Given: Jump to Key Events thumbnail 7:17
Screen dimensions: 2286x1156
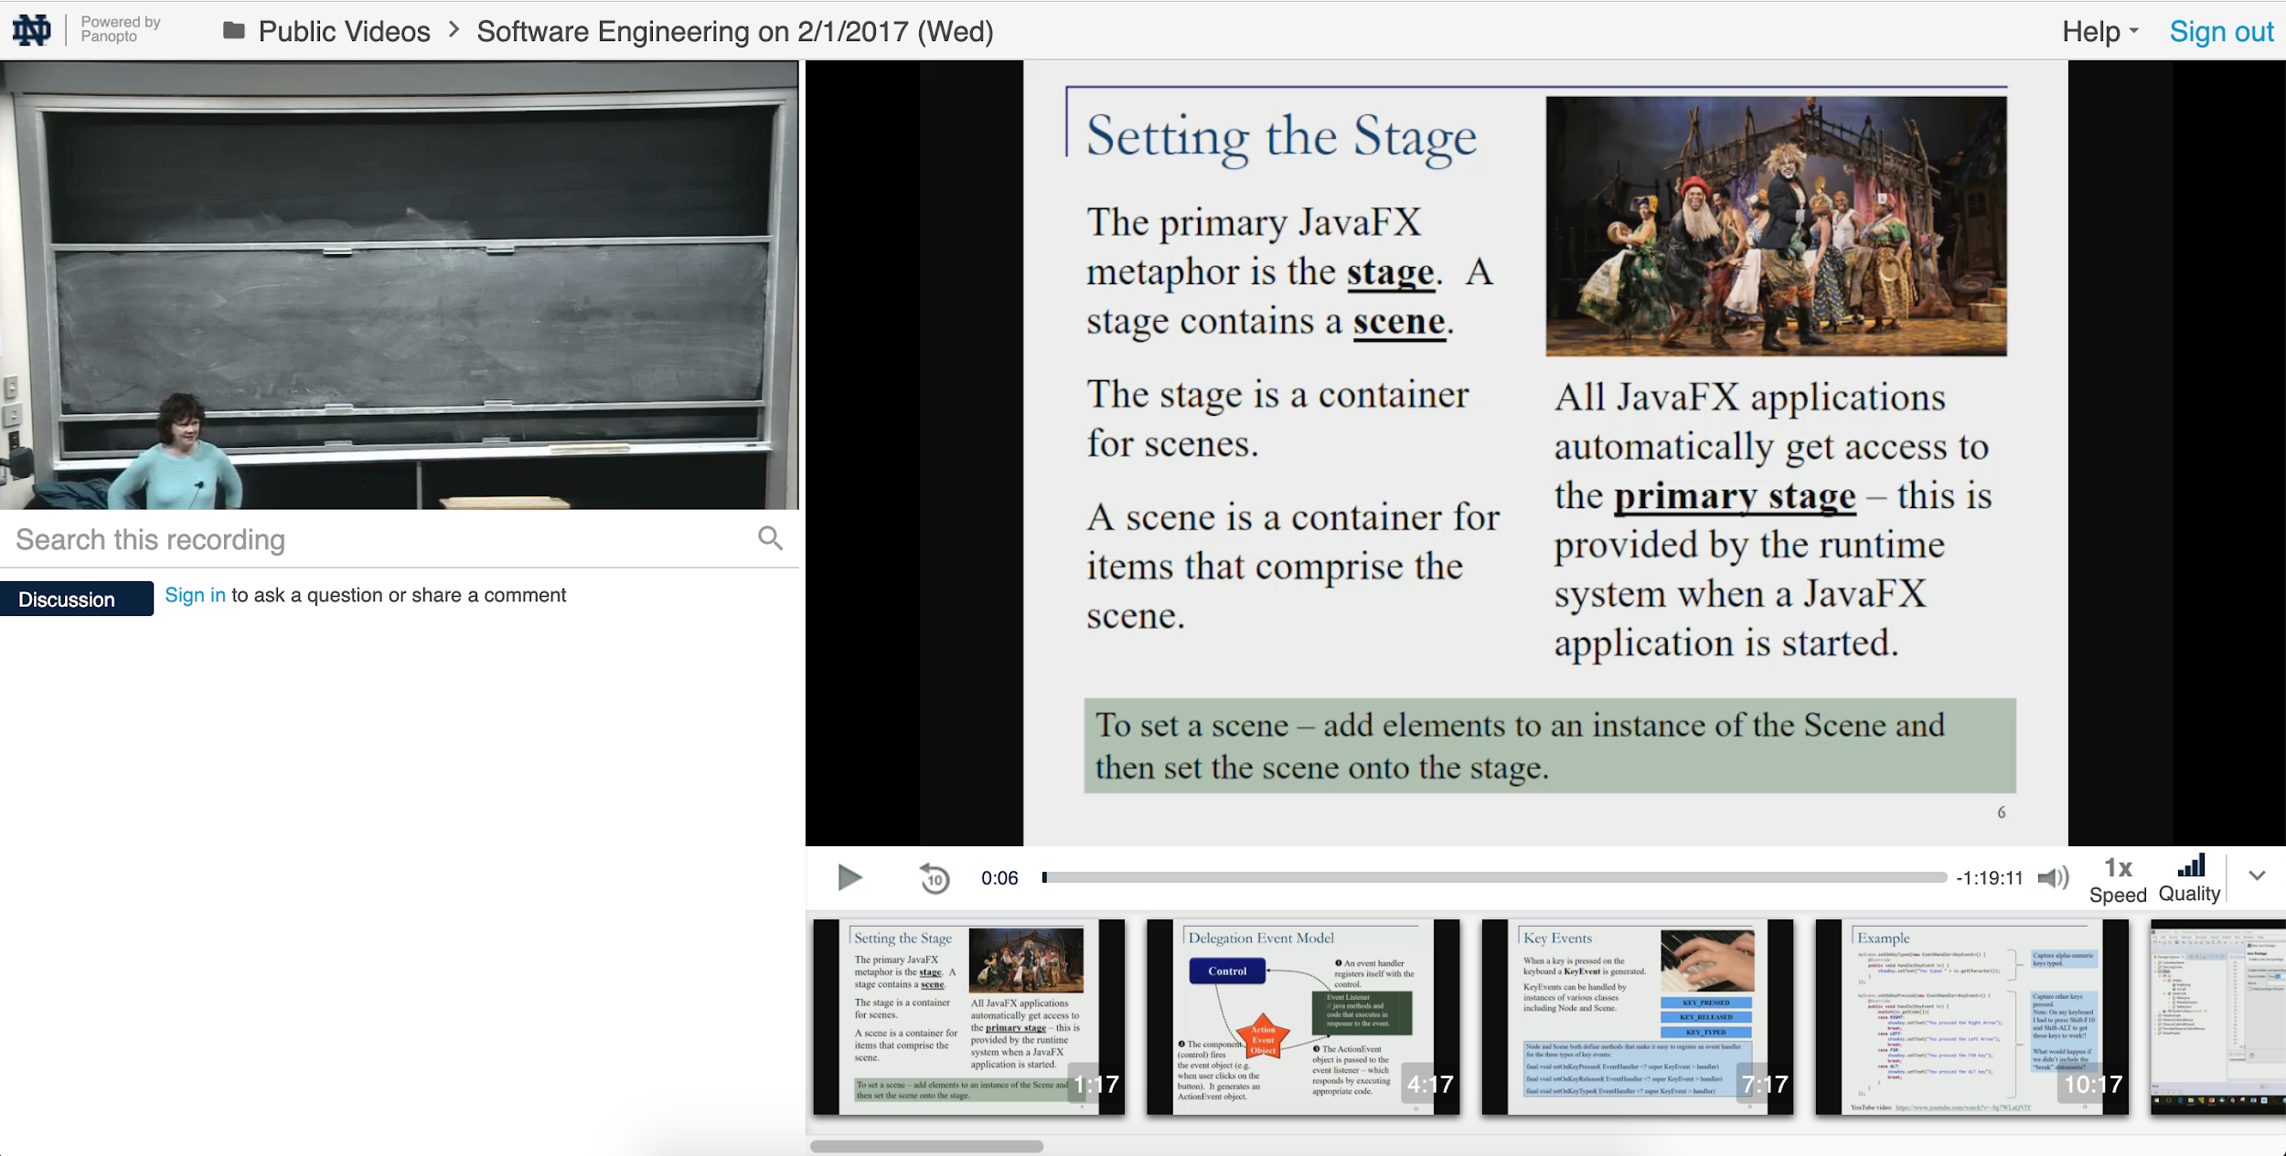Looking at the screenshot, I should pyautogui.click(x=1638, y=1017).
